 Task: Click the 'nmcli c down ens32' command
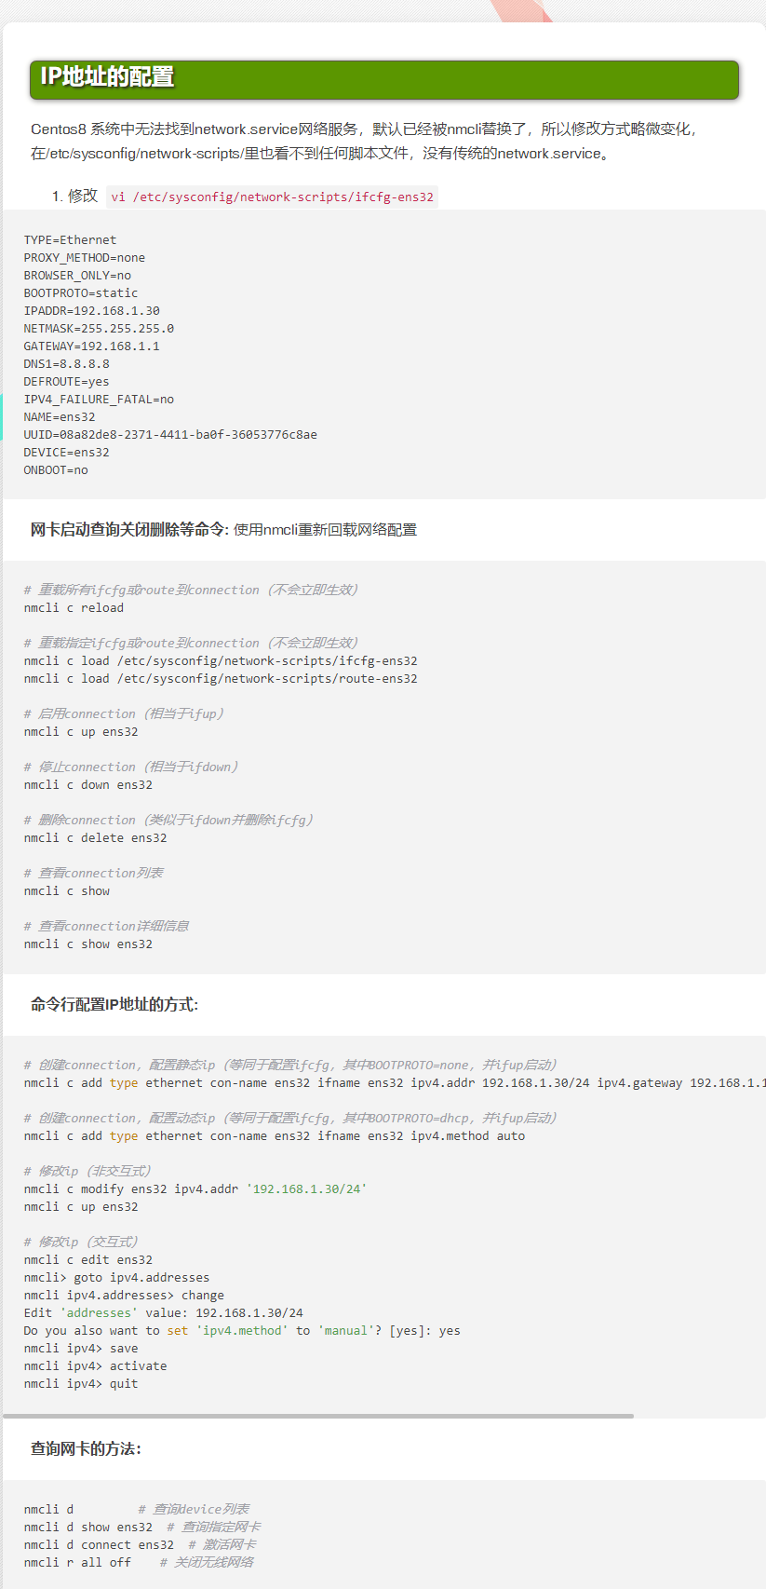[x=88, y=784]
